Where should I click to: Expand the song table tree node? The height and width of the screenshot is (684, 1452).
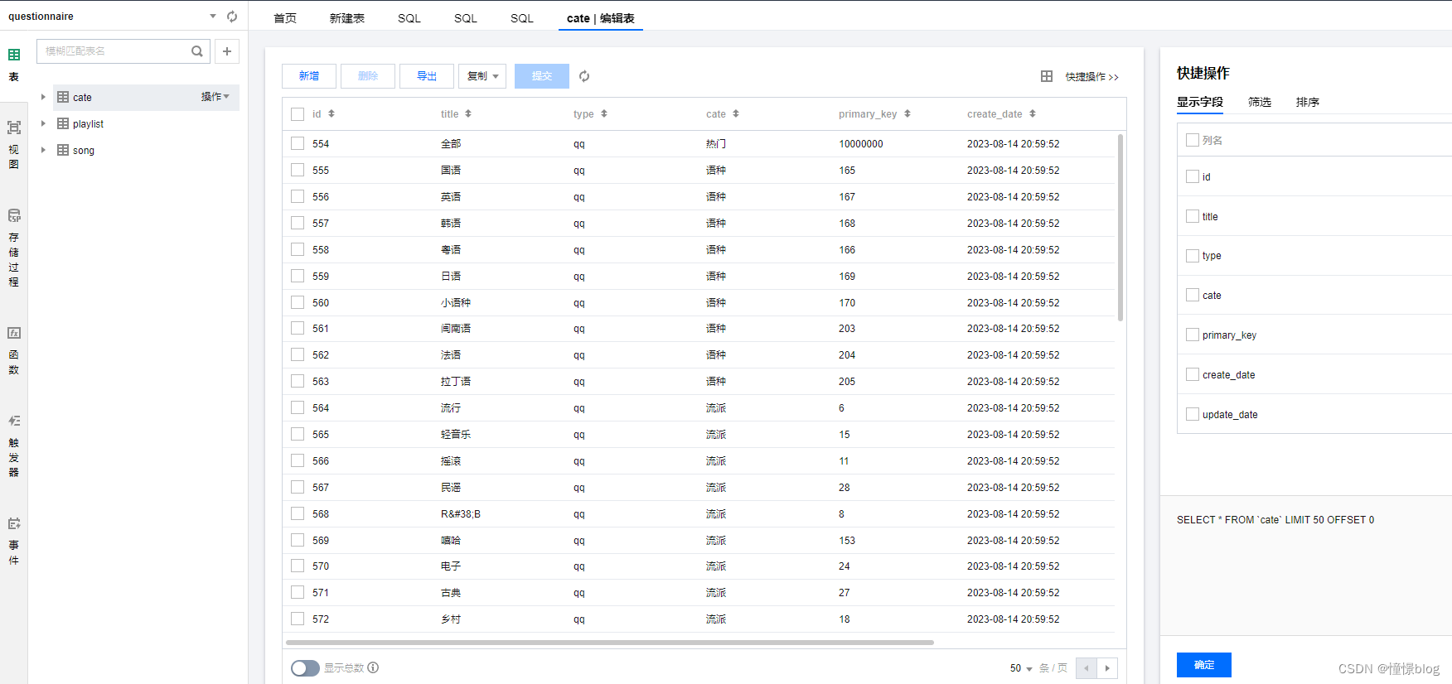click(43, 150)
